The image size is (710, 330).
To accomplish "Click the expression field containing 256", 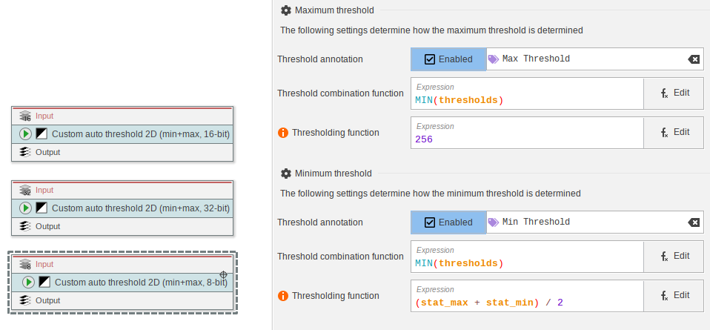I will (526, 133).
